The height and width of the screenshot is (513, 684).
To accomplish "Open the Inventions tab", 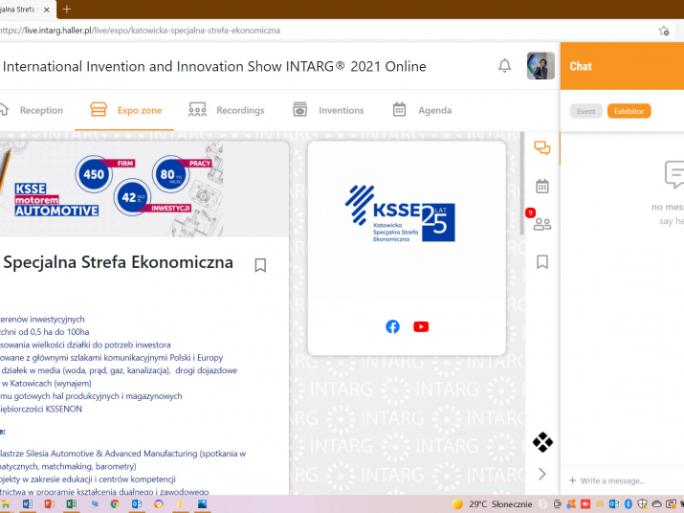I will (x=328, y=110).
